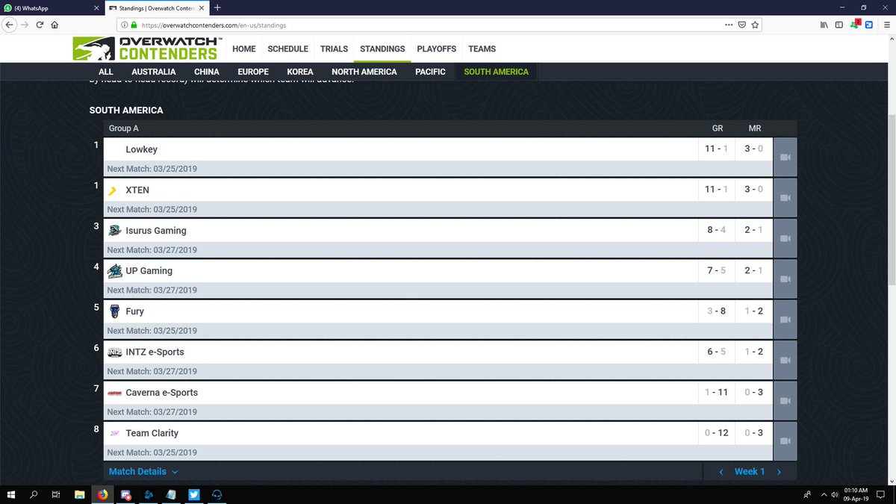
Task: Open Windows taskbar search
Action: coord(34,494)
